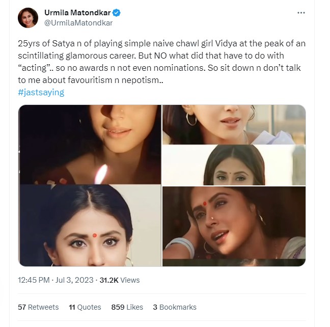Viewport: 330px width, 327px height.
Task: Open the bottom-left close-up face photo
Action: (x=89, y=225)
